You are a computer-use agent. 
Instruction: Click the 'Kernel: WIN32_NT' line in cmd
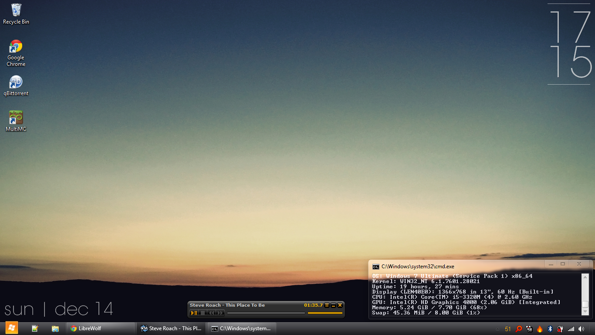pos(426,281)
